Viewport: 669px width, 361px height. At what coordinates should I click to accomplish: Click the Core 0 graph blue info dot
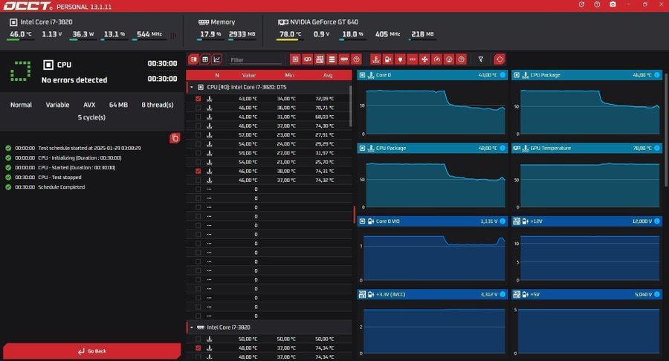tap(502, 75)
